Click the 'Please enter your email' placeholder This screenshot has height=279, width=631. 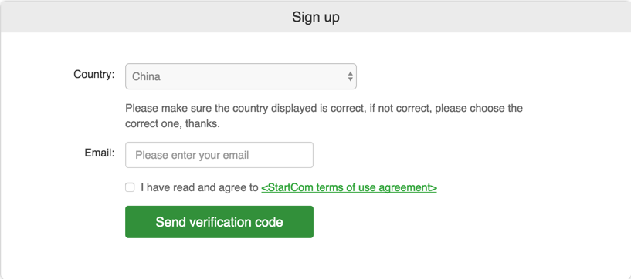point(192,155)
